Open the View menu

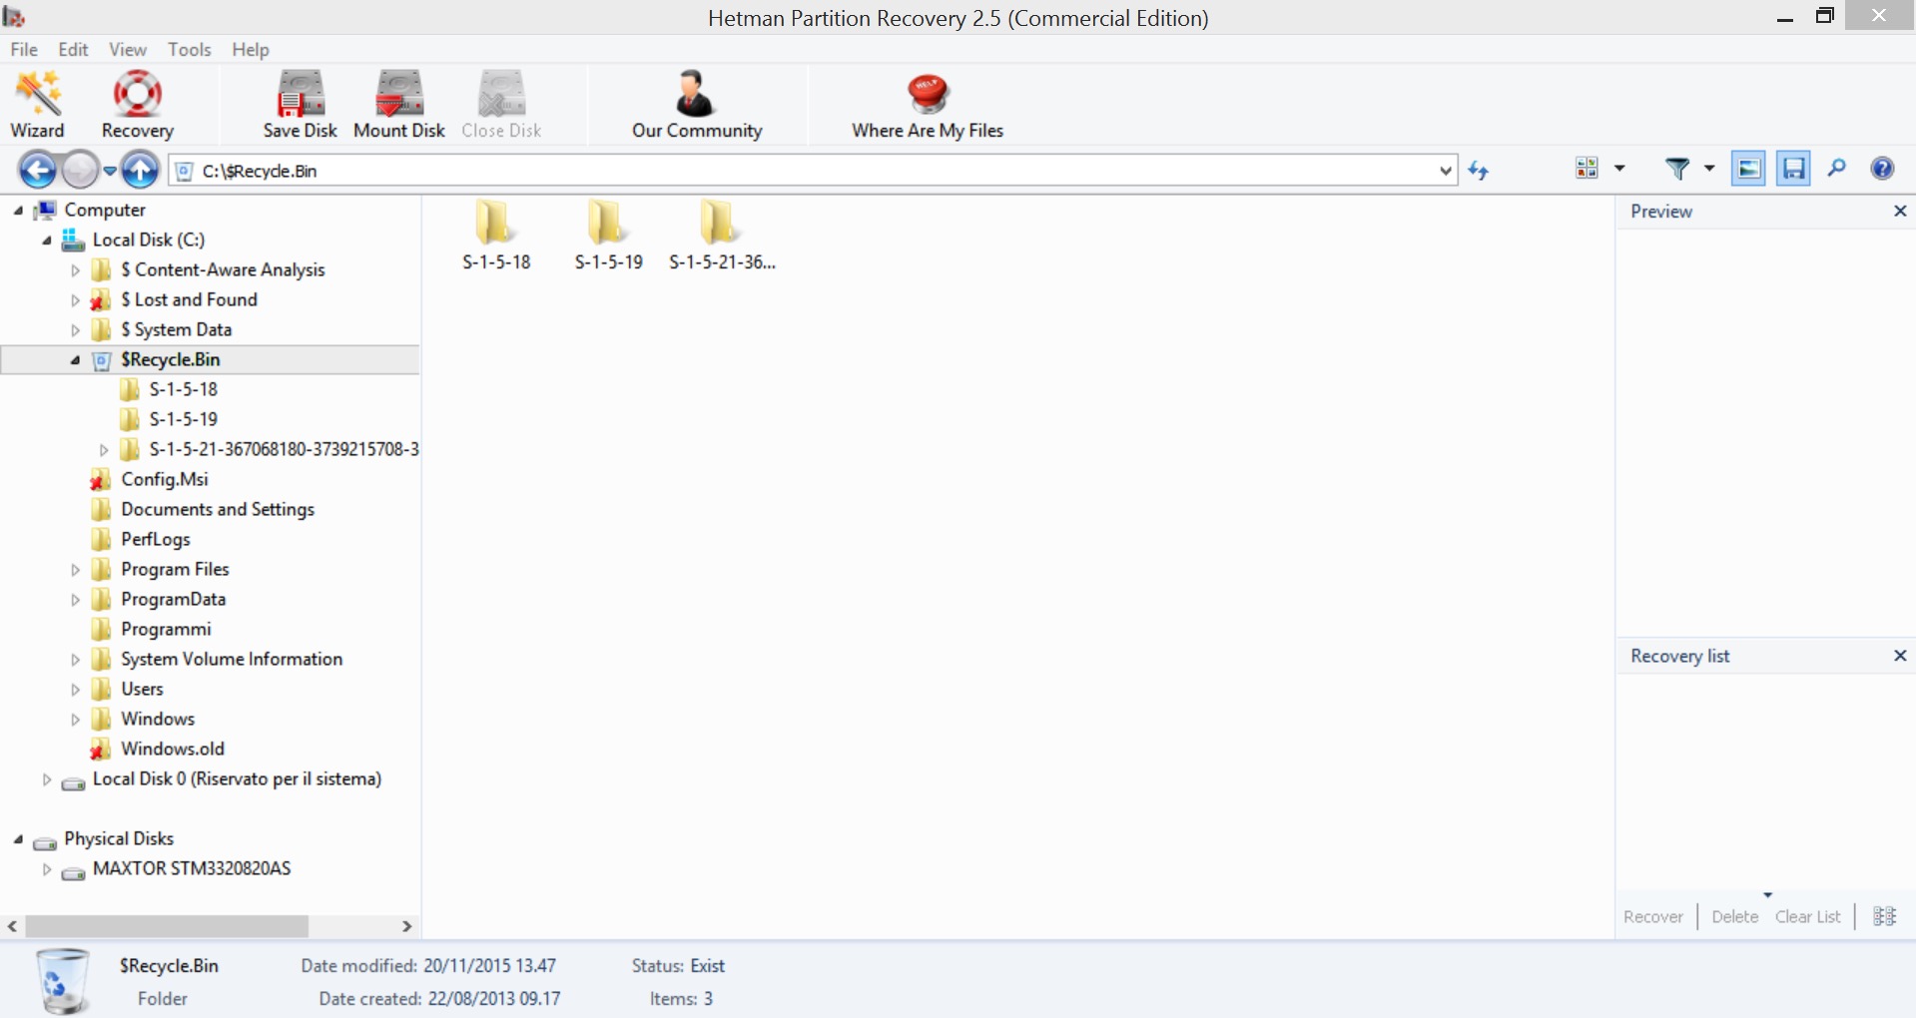click(127, 49)
